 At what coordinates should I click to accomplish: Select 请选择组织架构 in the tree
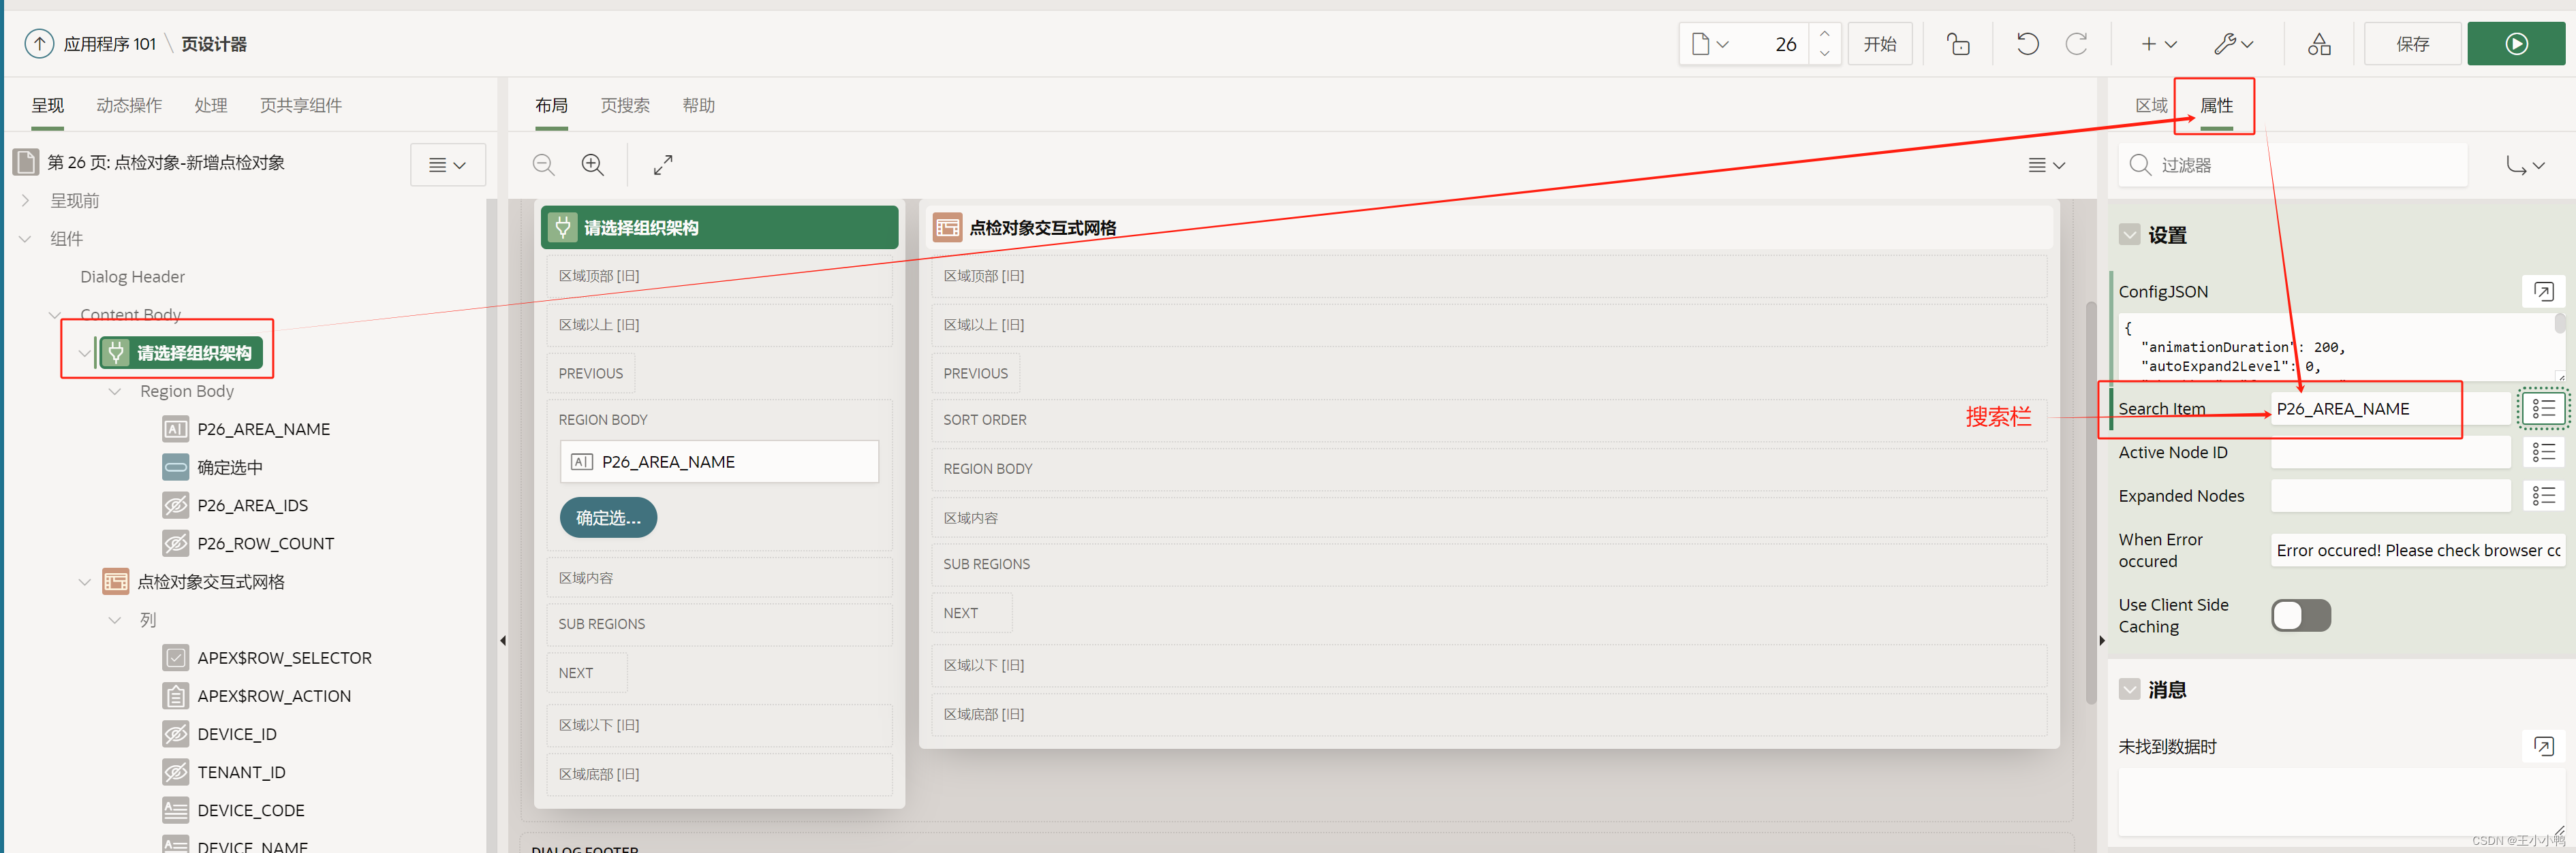pyautogui.click(x=182, y=353)
